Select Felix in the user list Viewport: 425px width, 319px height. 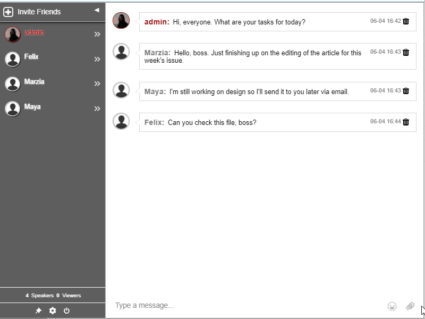pyautogui.click(x=31, y=57)
